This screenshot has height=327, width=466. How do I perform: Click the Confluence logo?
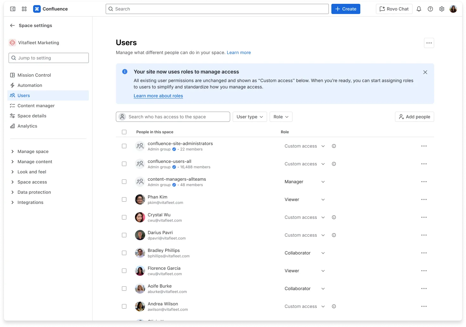coord(51,9)
